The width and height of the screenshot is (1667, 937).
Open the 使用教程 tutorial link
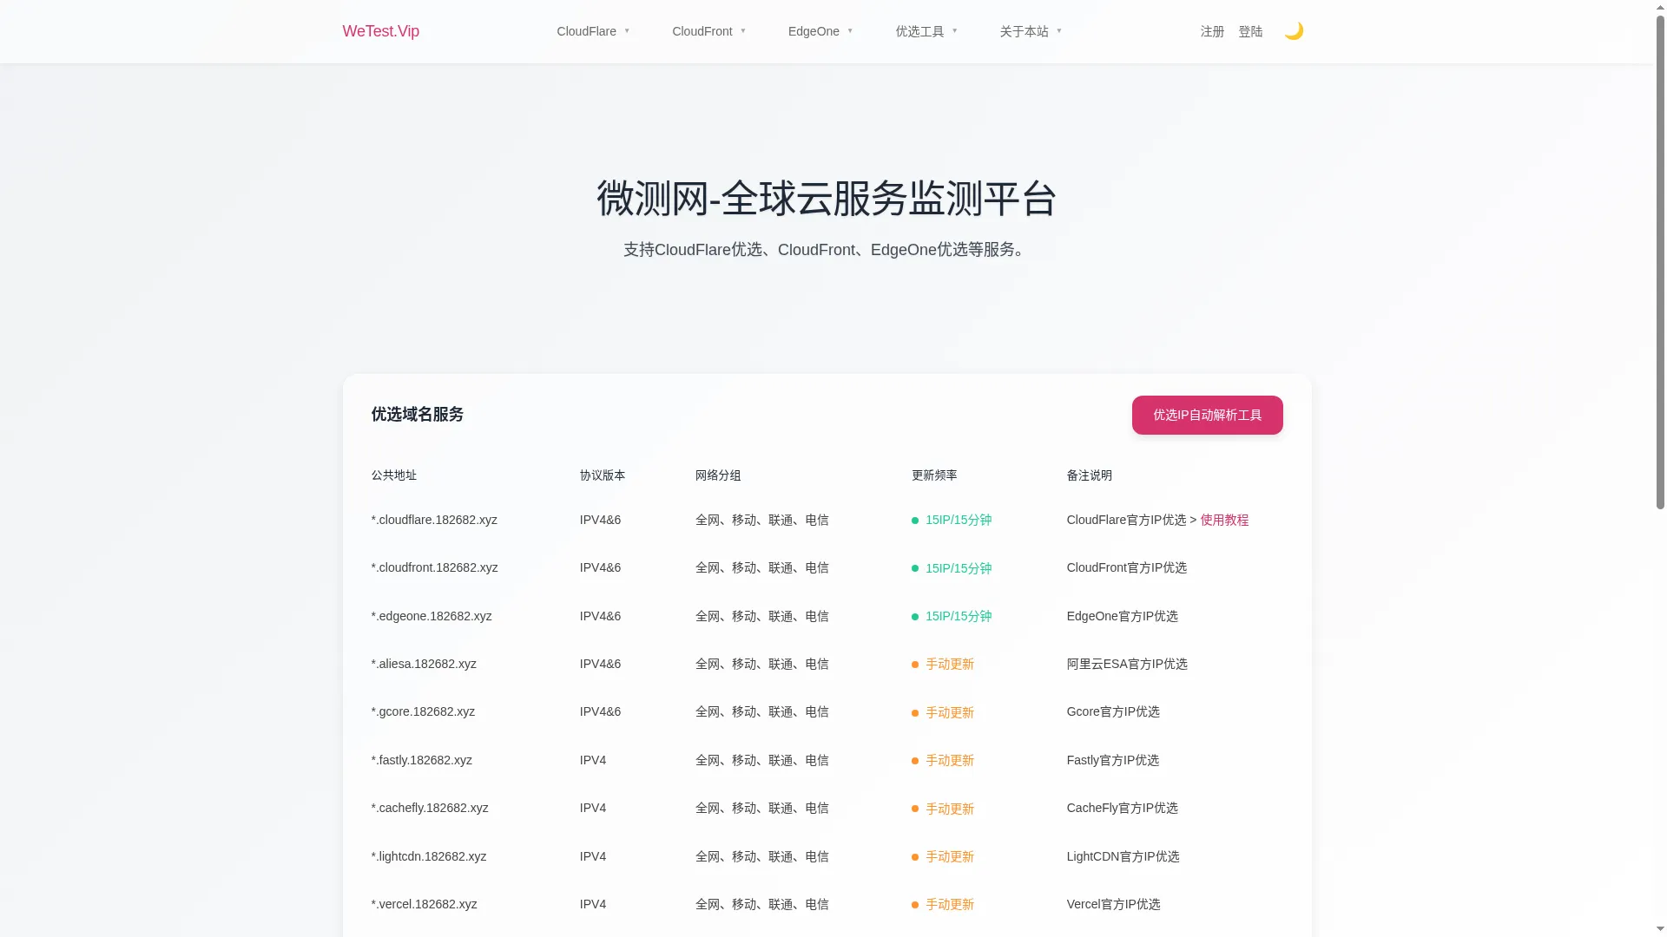pyautogui.click(x=1224, y=520)
